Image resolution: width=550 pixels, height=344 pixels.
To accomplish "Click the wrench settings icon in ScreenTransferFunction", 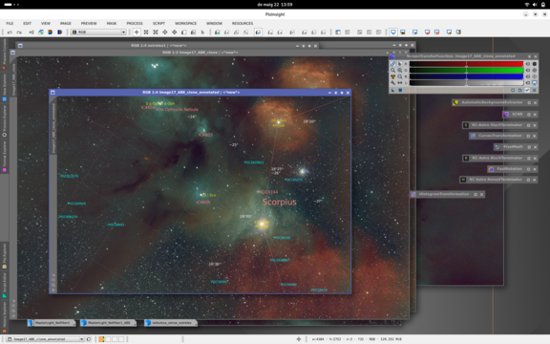I will click(x=392, y=83).
